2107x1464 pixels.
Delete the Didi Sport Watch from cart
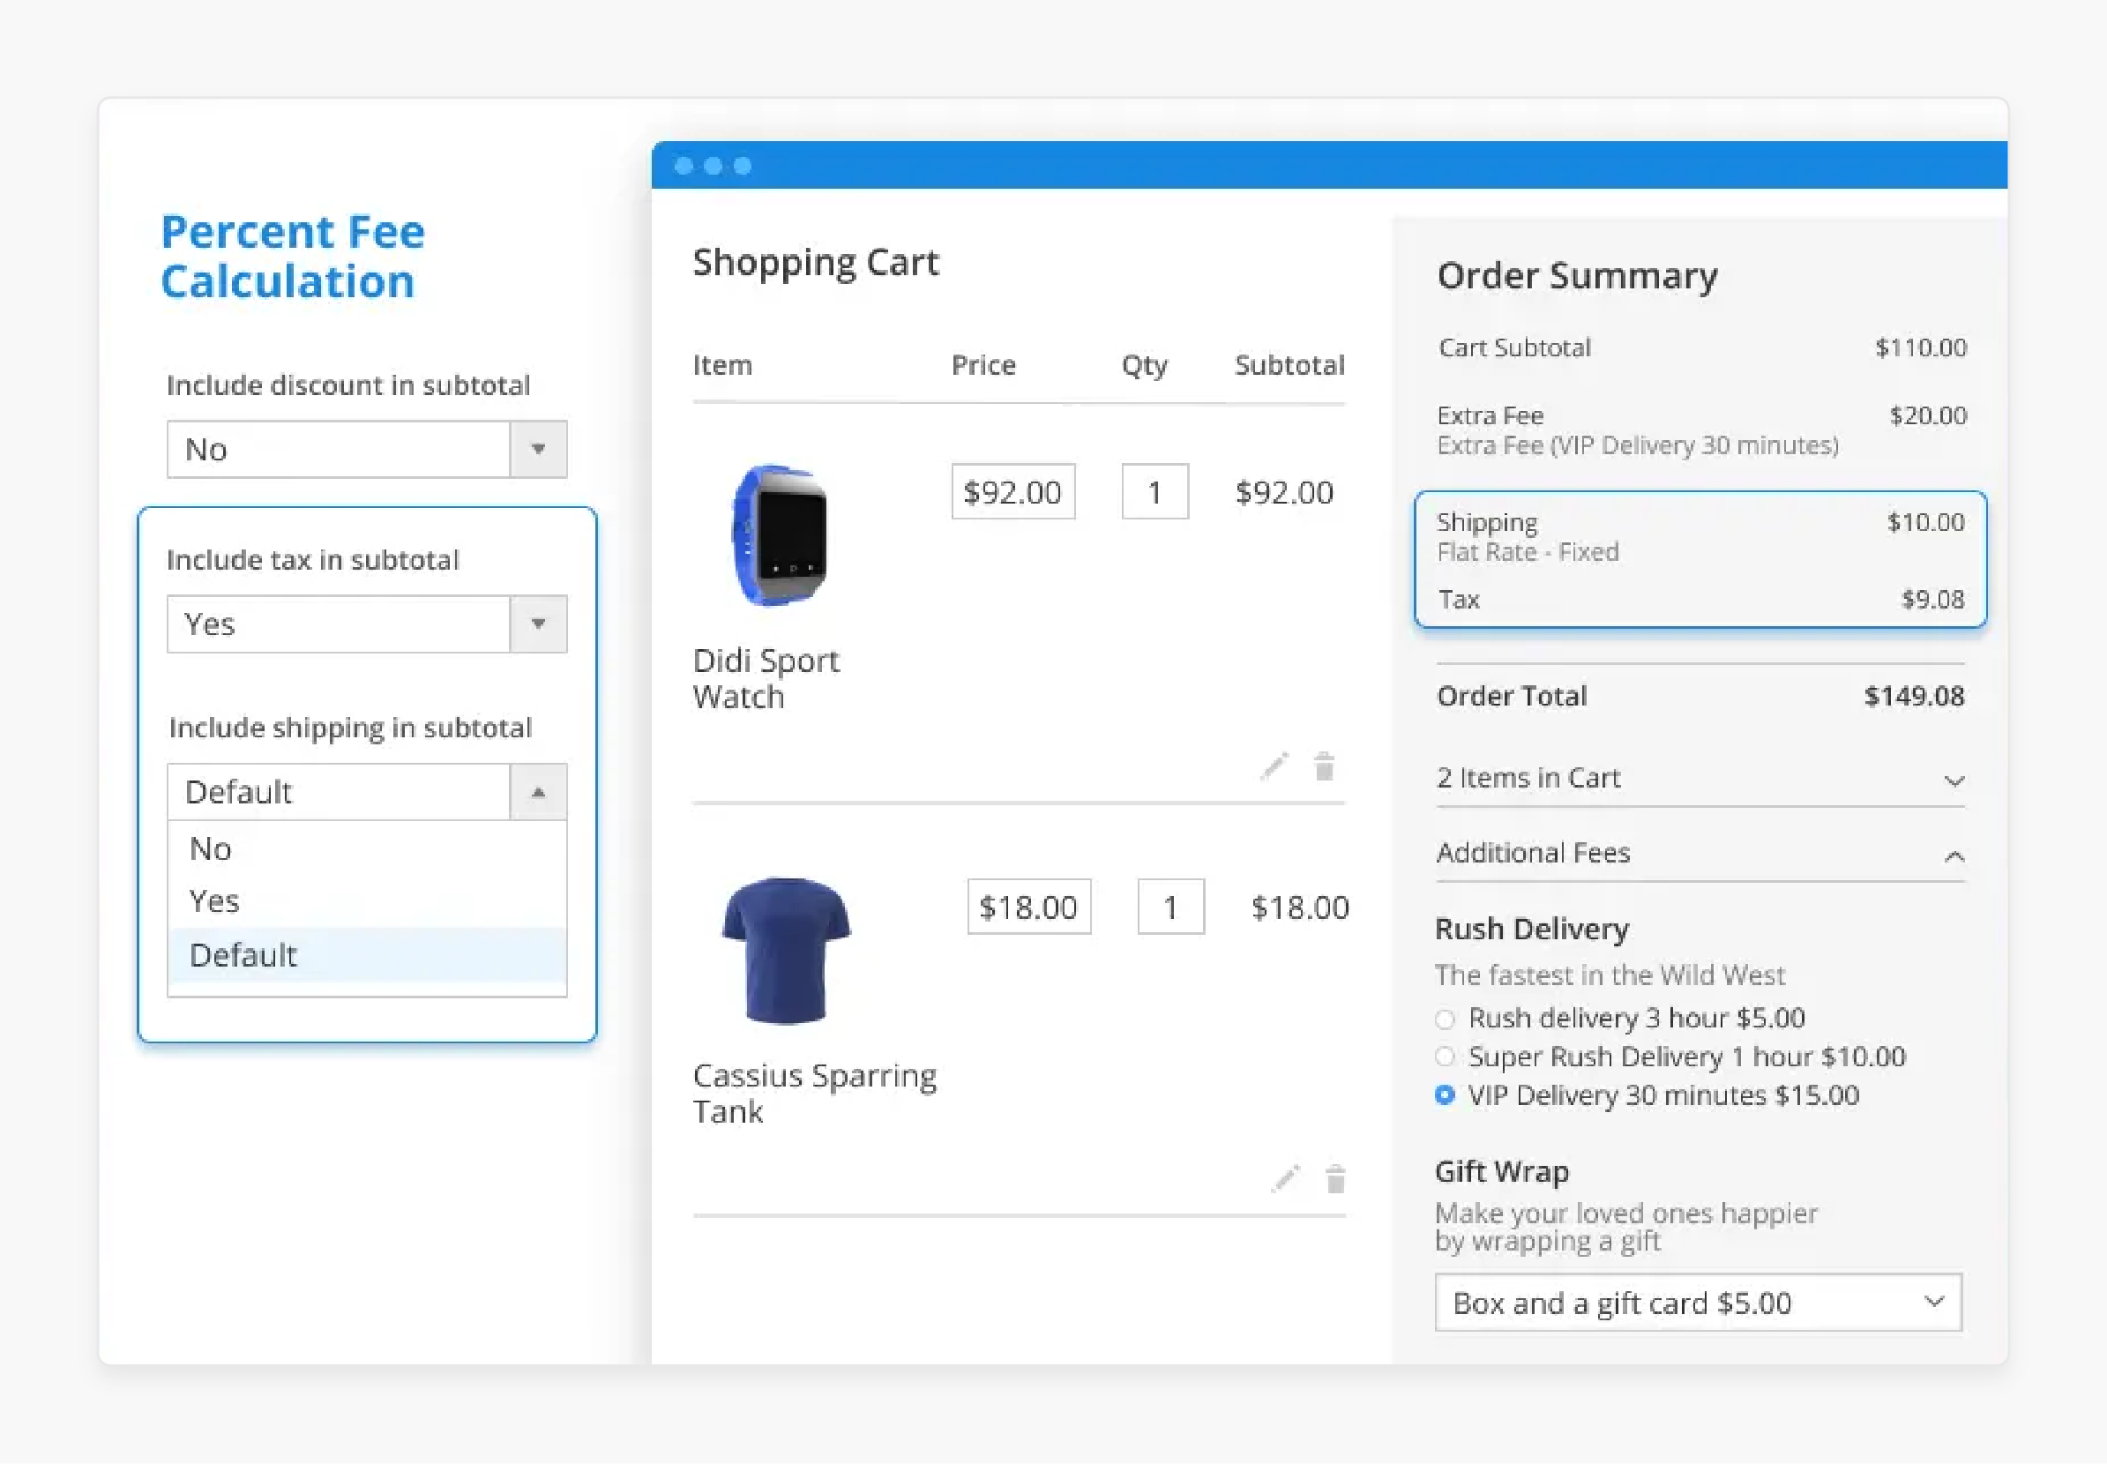[x=1324, y=766]
